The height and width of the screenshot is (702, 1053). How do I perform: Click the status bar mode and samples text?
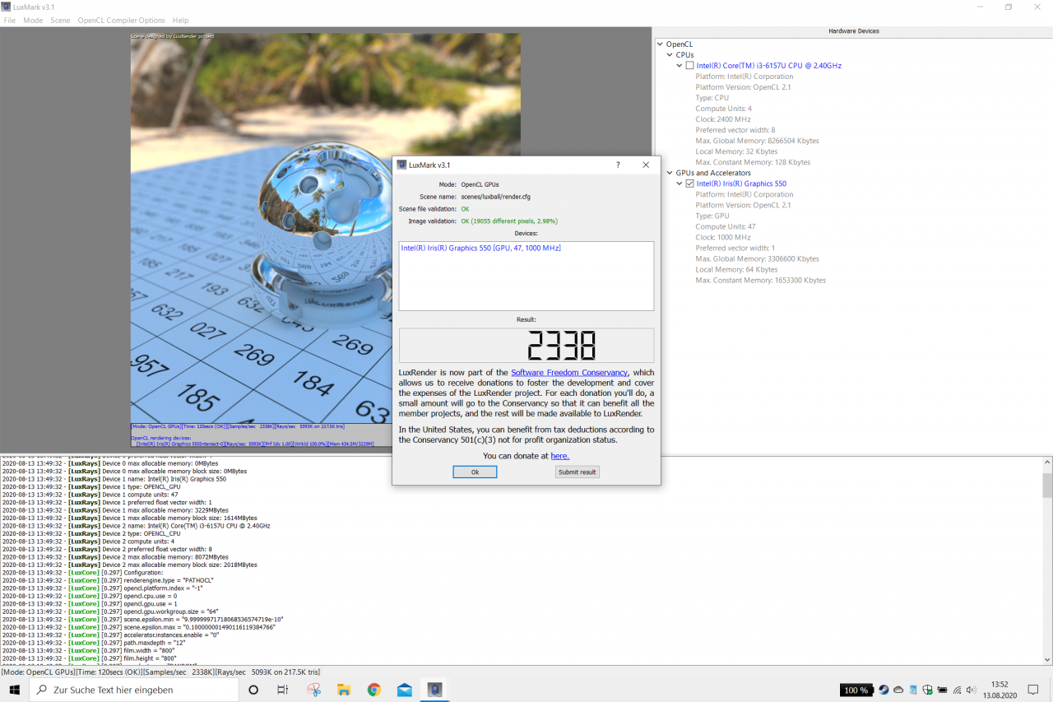point(160,672)
